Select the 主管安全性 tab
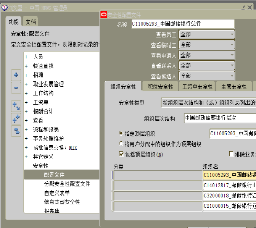The height and width of the screenshot is (228, 256). 234,86
